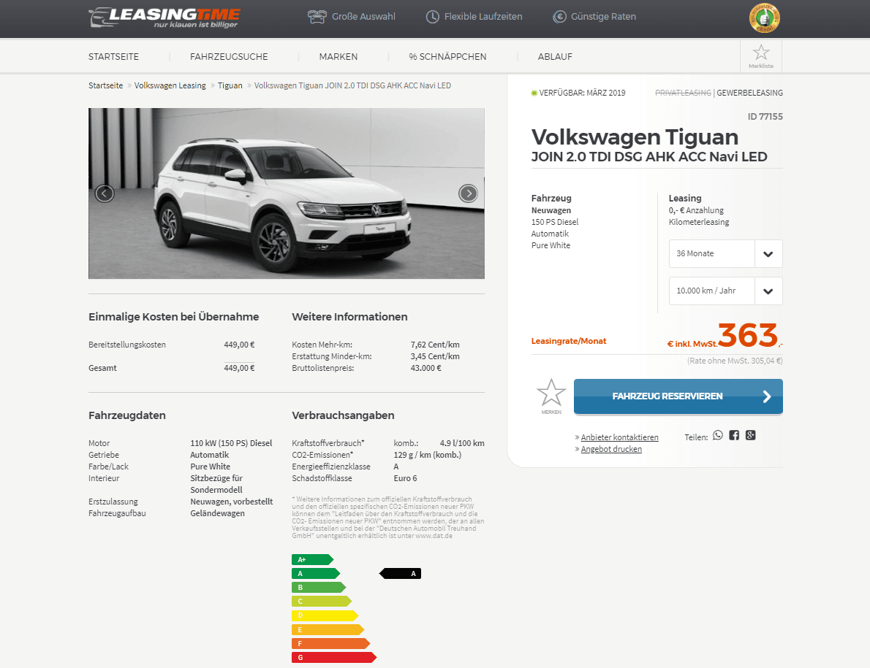This screenshot has width=870, height=668.
Task: Click the Startseite breadcrumb link
Action: (x=105, y=85)
